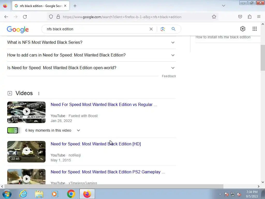
Task: Click the horizontal scrollbar thumb
Action: 114,186
